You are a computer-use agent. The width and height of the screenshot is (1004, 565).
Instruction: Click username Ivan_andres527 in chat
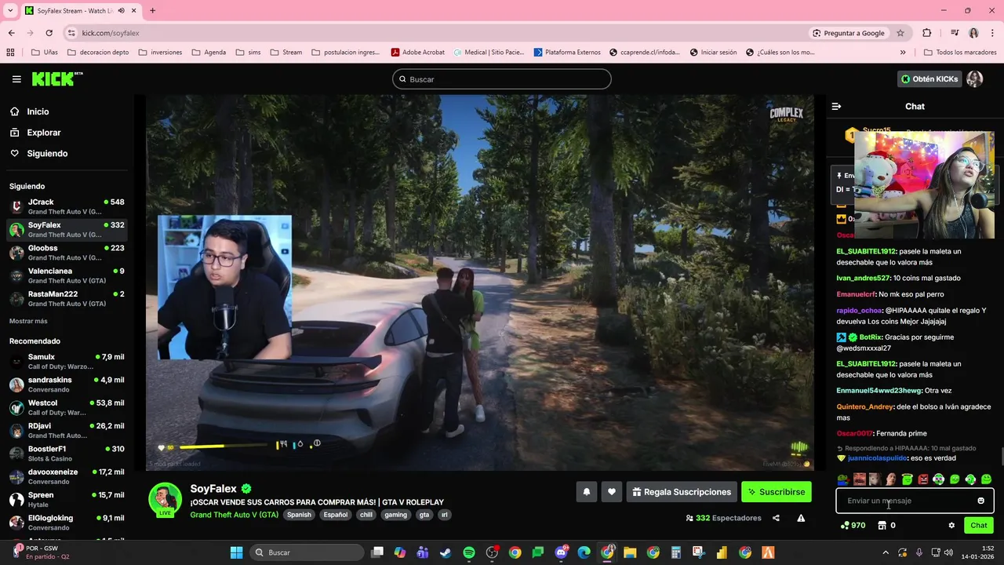pos(864,278)
